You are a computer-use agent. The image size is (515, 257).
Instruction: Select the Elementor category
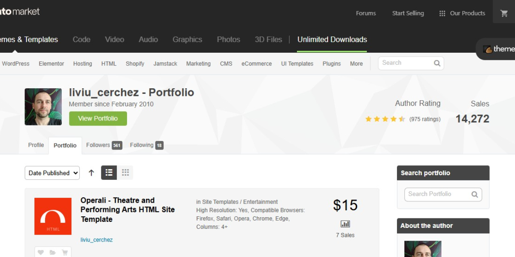point(51,63)
